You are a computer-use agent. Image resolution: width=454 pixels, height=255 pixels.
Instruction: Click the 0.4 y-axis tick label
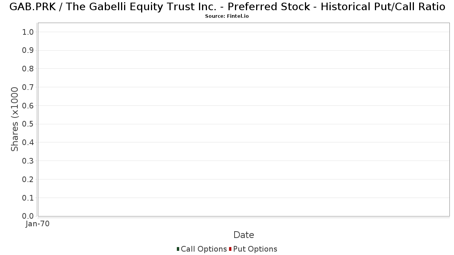click(x=28, y=142)
